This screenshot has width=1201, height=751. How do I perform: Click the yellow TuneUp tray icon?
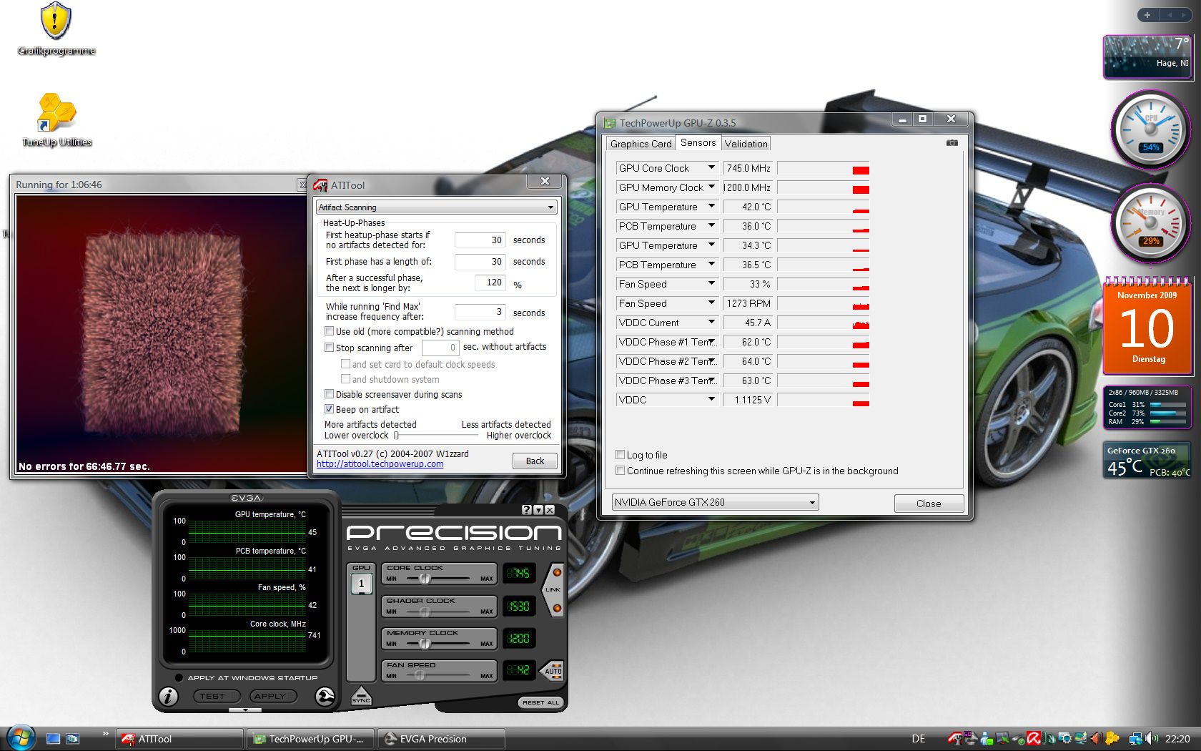point(1111,739)
